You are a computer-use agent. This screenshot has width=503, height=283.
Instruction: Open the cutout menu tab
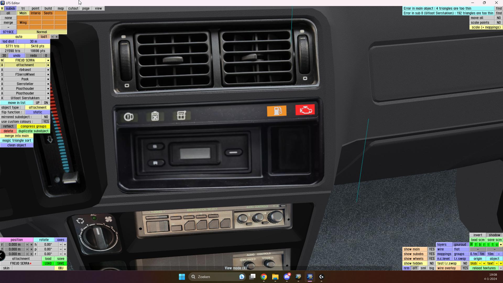point(73,8)
